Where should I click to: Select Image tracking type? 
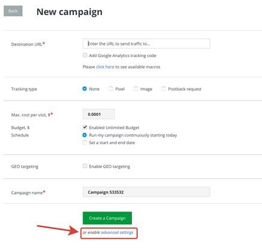click(135, 88)
